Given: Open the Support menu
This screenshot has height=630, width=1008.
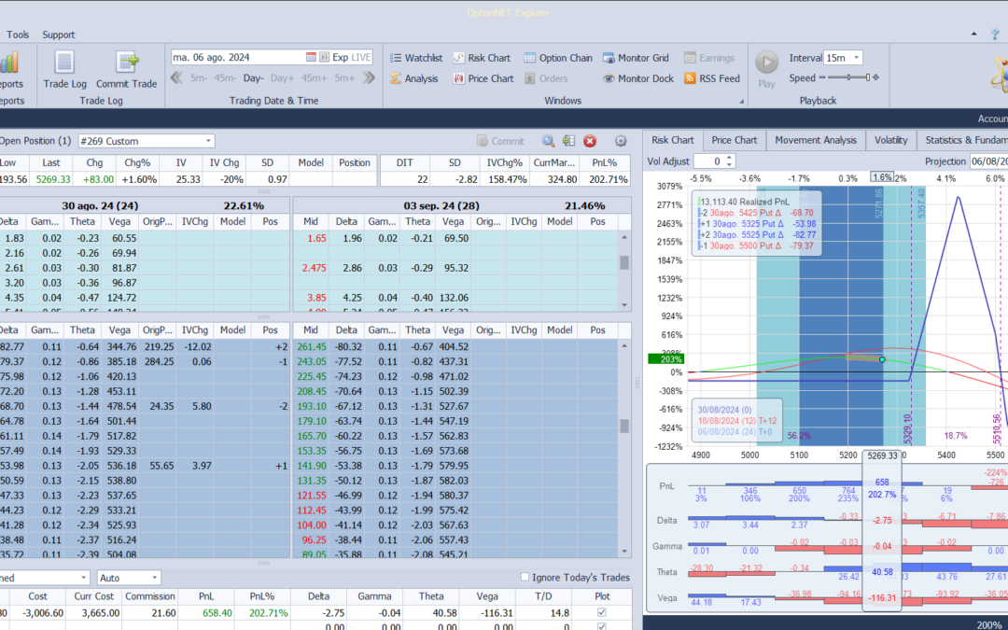Looking at the screenshot, I should click(59, 35).
